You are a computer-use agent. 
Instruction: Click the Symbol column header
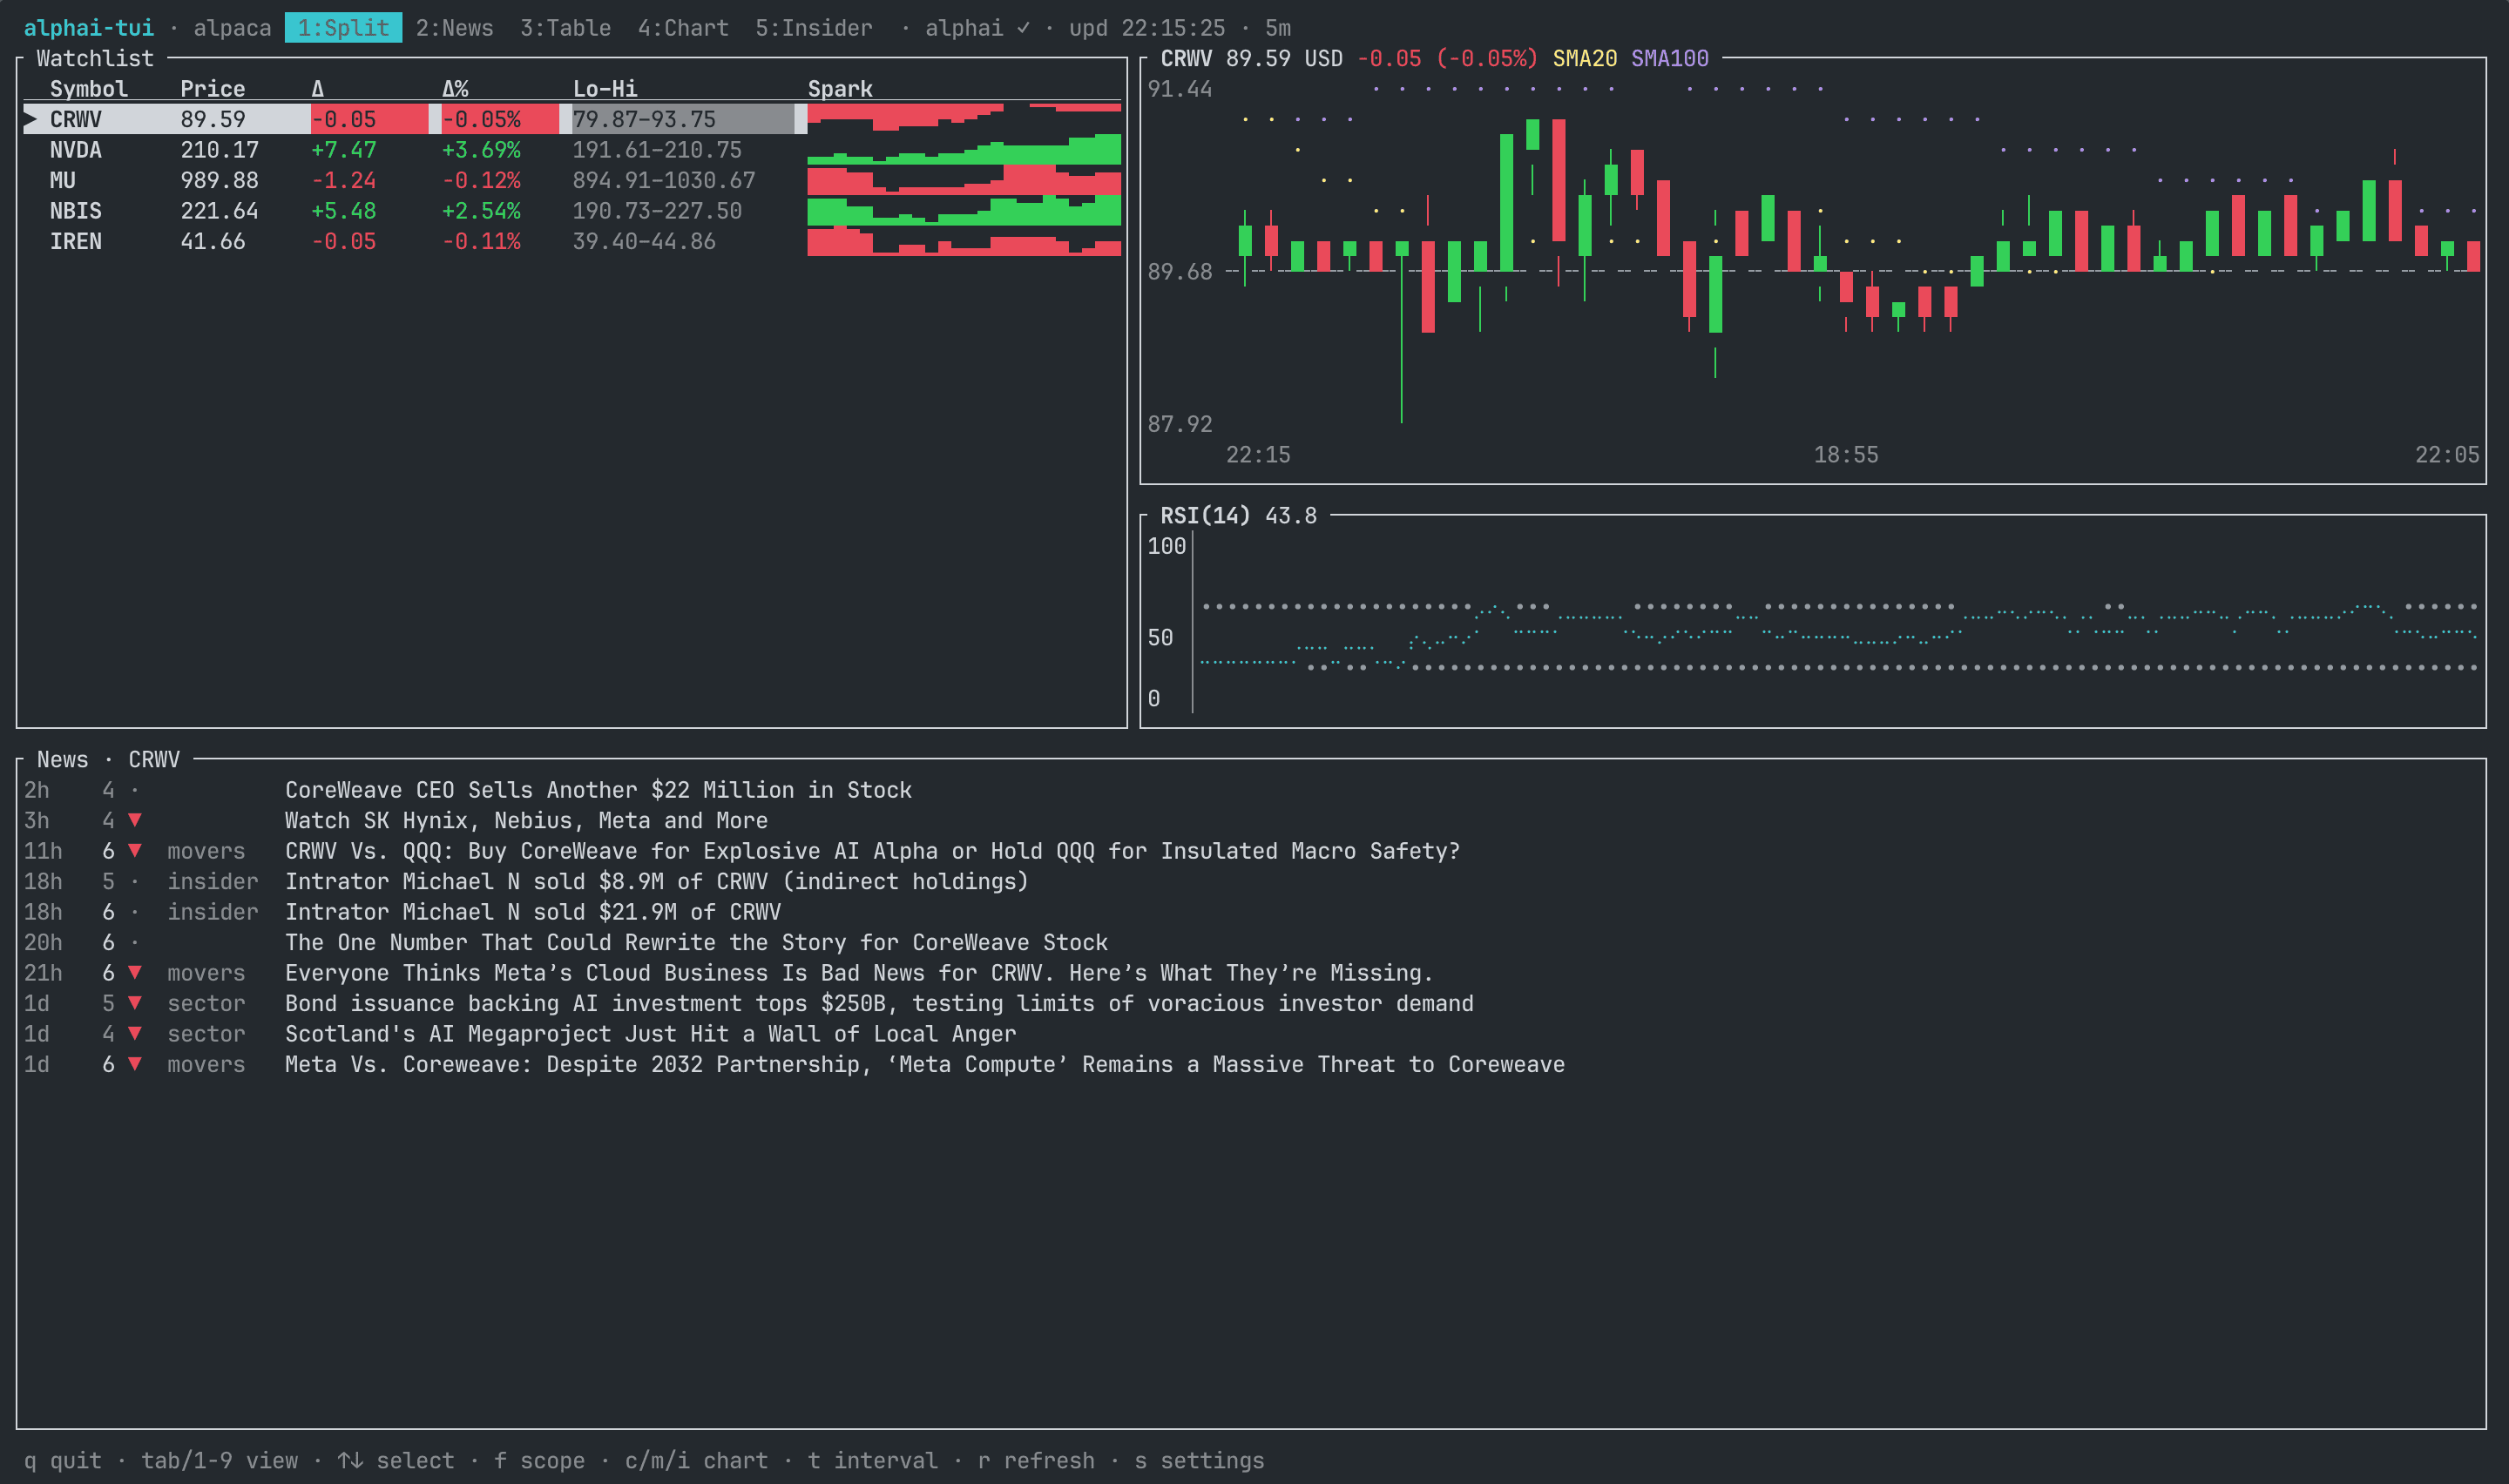89,89
